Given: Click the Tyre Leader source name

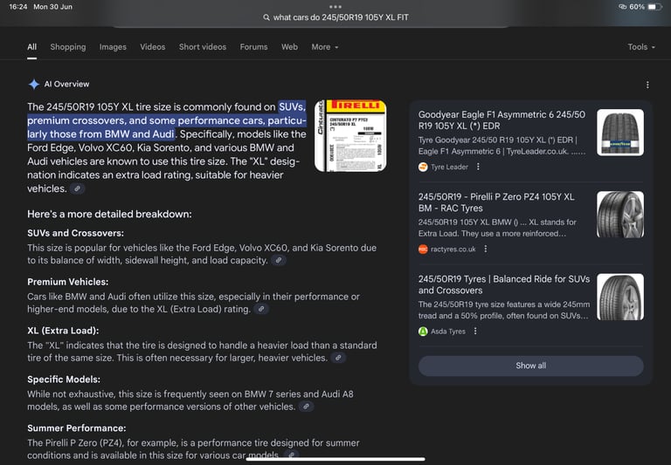Looking at the screenshot, I should pos(449,167).
